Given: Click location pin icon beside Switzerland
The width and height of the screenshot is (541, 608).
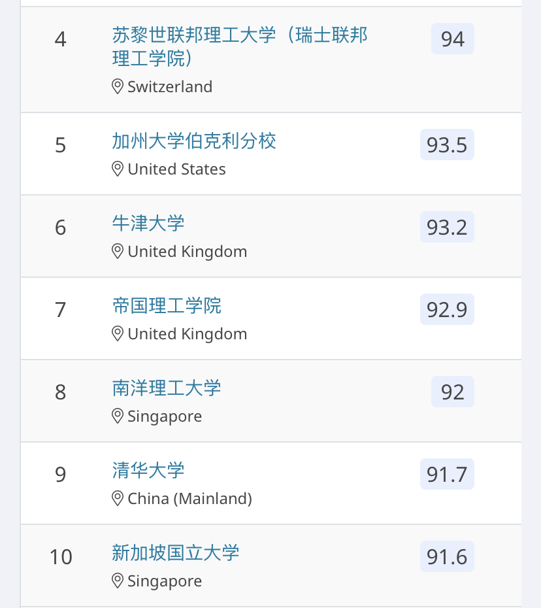Looking at the screenshot, I should pos(118,86).
